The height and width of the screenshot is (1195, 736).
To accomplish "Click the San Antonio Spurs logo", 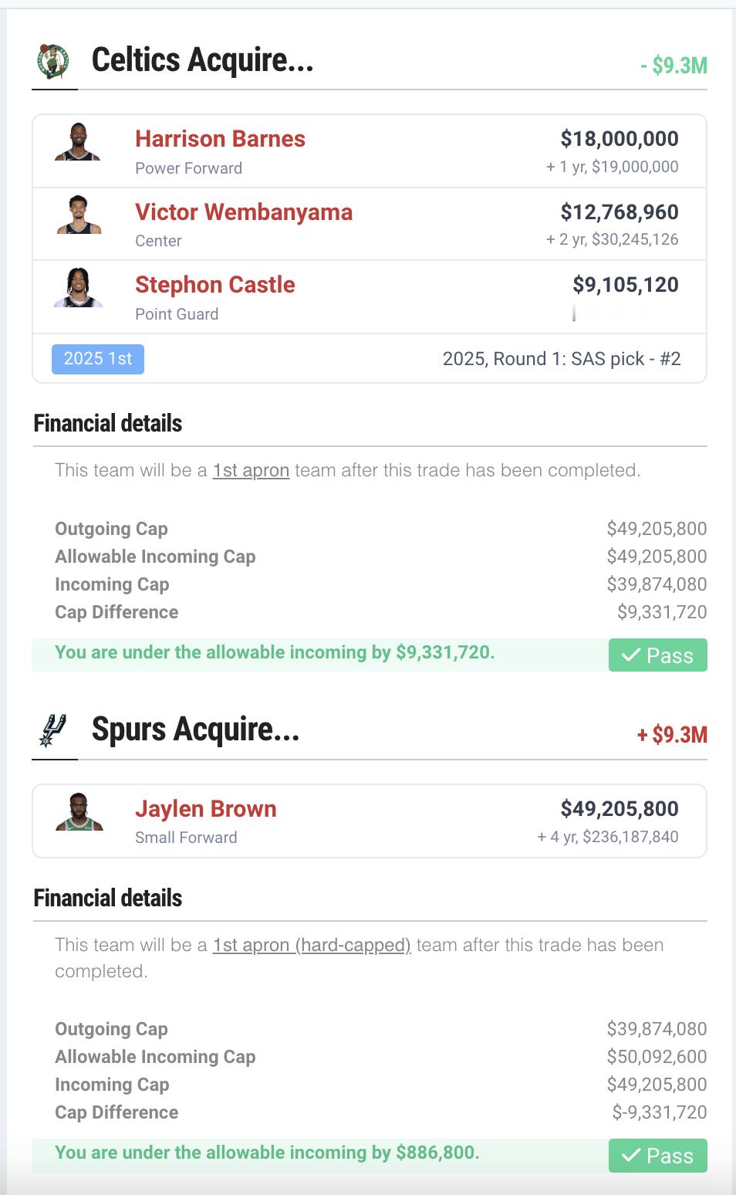I will pos(53,730).
